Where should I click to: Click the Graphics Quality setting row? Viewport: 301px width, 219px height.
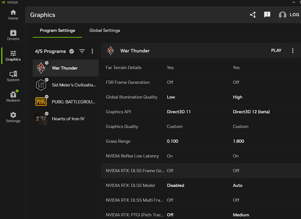click(x=201, y=127)
